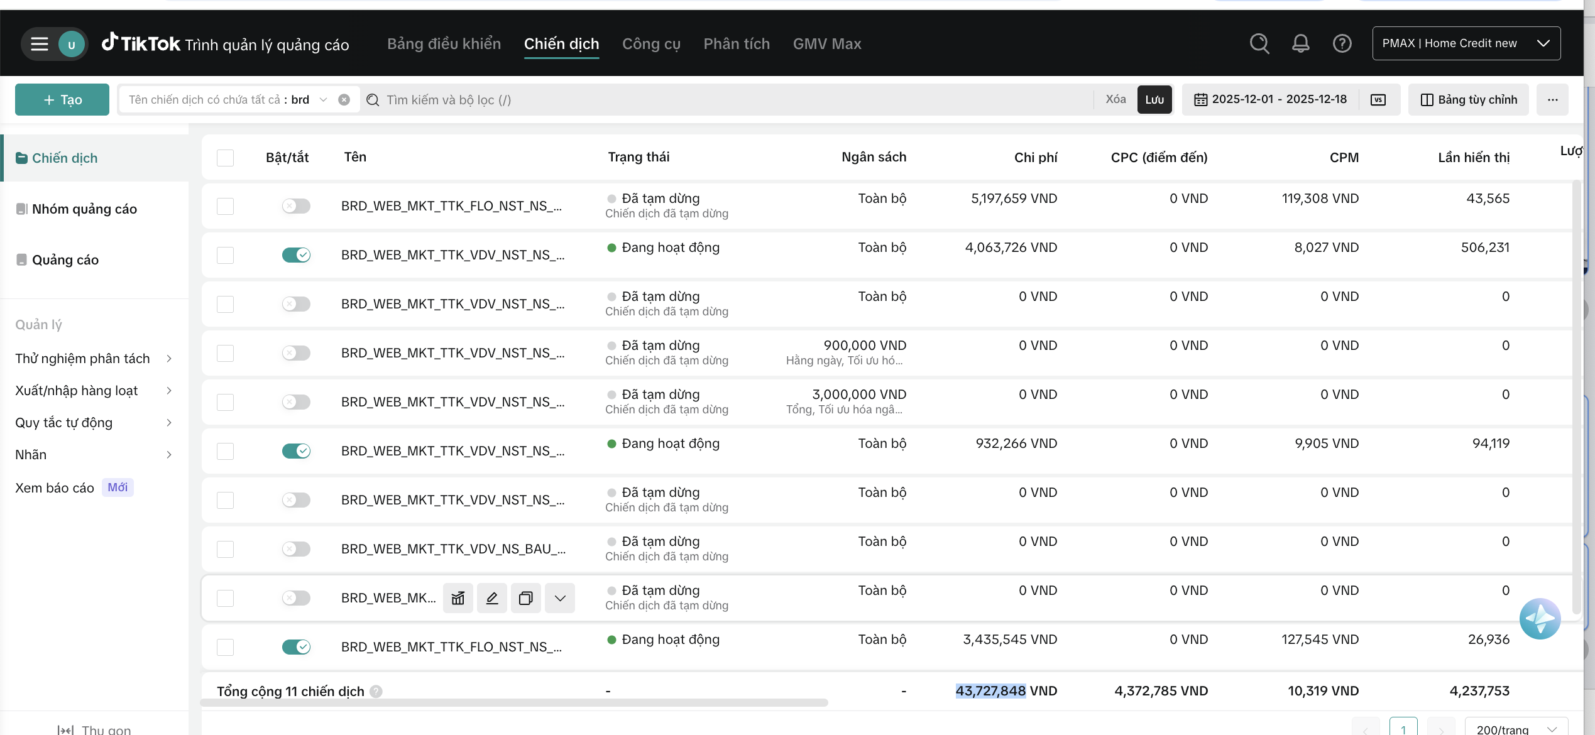This screenshot has height=735, width=1595.
Task: Open the Nhóm quảng cáo section
Action: tap(84, 209)
